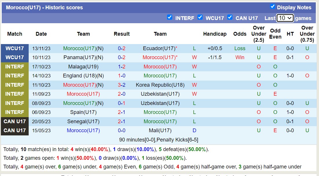Click the CAN U17 label for Senegal match
The height and width of the screenshot is (176, 319).
(x=15, y=121)
